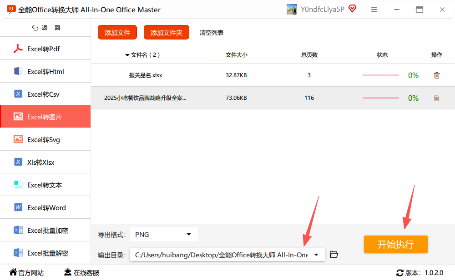This screenshot has height=280, width=455.
Task: Click the 操作 column header
Action: pyautogui.click(x=437, y=55)
